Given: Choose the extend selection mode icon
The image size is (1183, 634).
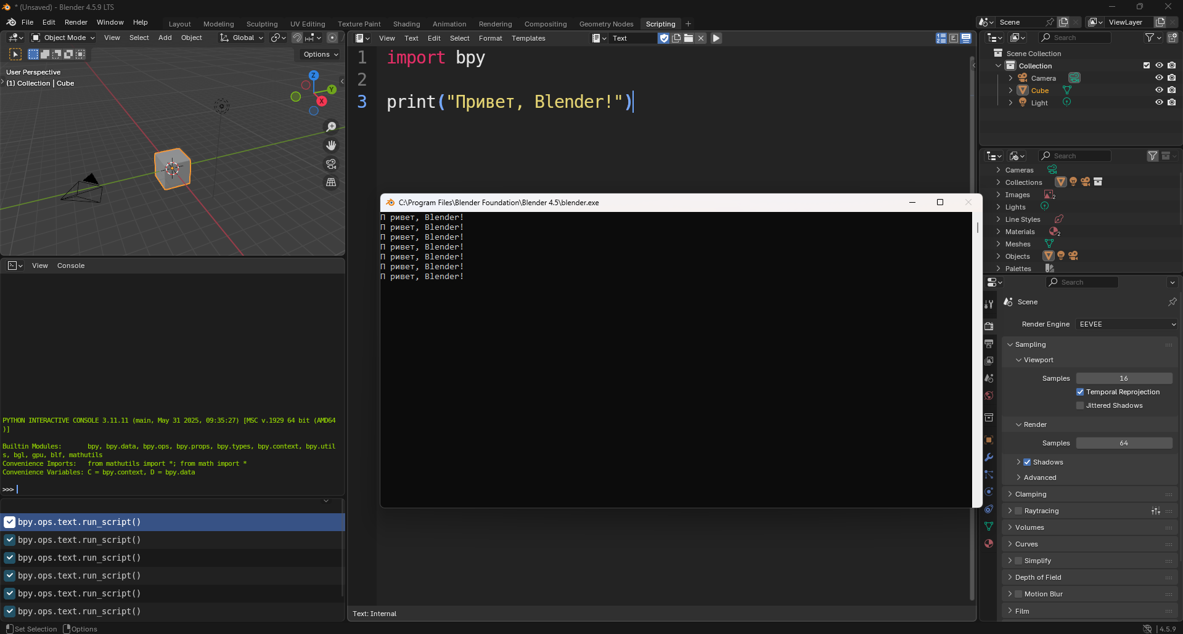Looking at the screenshot, I should pos(45,54).
